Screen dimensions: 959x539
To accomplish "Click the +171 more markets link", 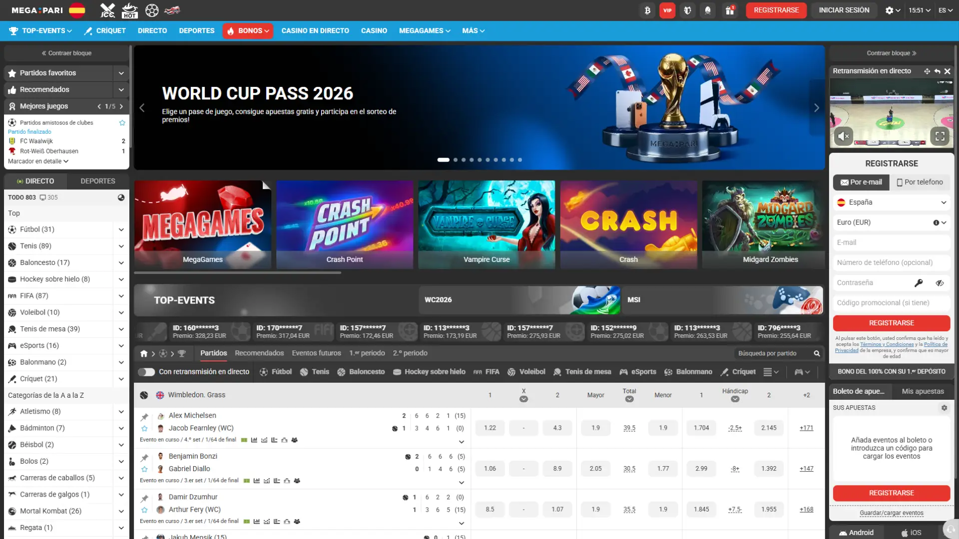I will pyautogui.click(x=806, y=428).
